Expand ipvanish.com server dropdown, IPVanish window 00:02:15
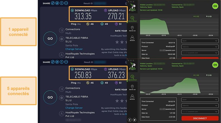This screenshot has height=123, width=221. 200,111
